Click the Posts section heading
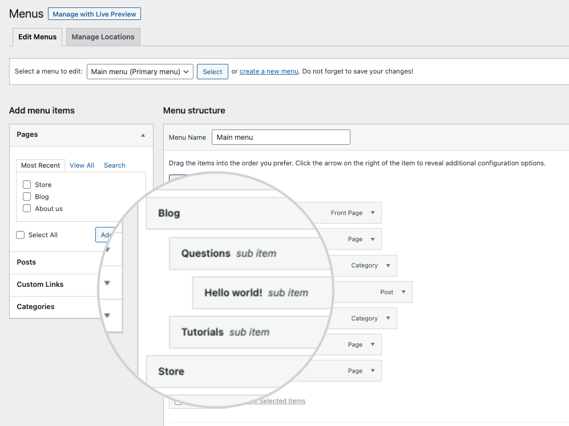Image resolution: width=569 pixels, height=426 pixels. click(26, 262)
